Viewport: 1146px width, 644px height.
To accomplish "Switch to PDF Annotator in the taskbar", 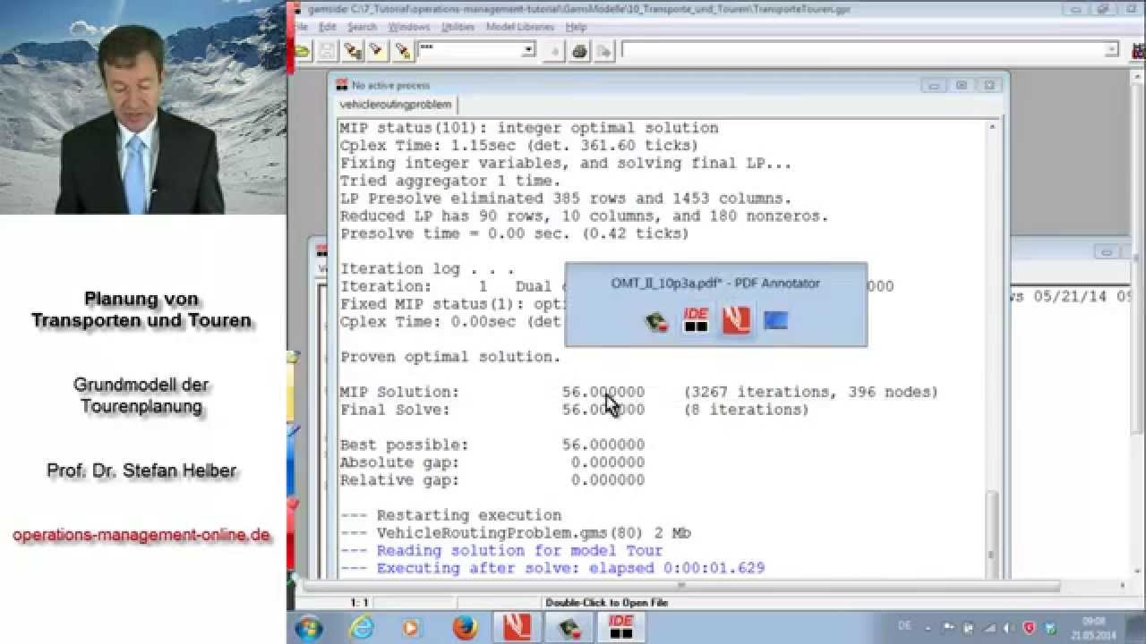I will pos(517,628).
